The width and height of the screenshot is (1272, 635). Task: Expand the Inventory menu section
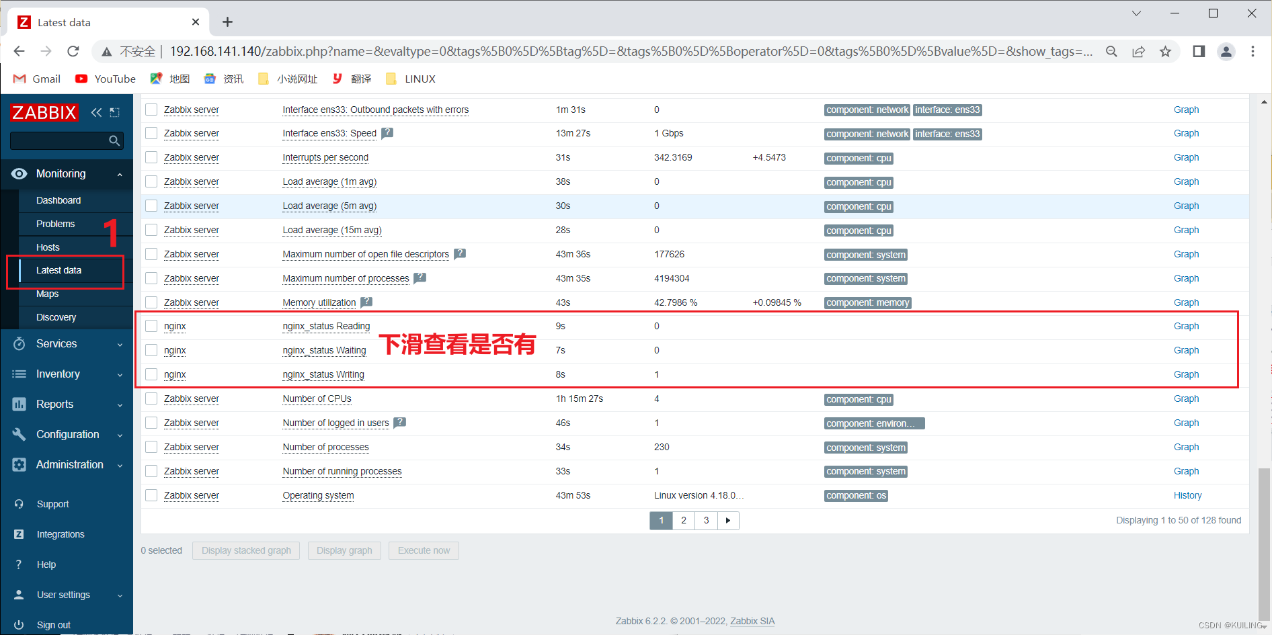point(120,375)
